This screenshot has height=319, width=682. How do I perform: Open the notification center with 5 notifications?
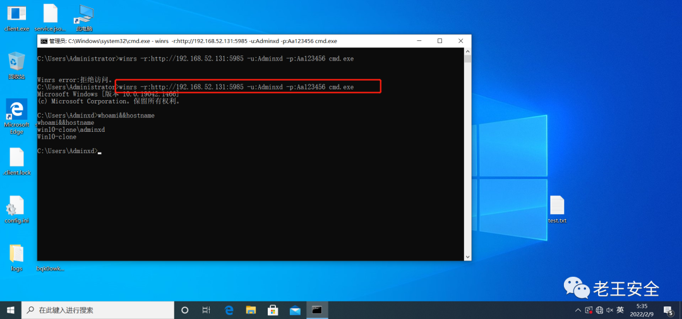pos(668,310)
